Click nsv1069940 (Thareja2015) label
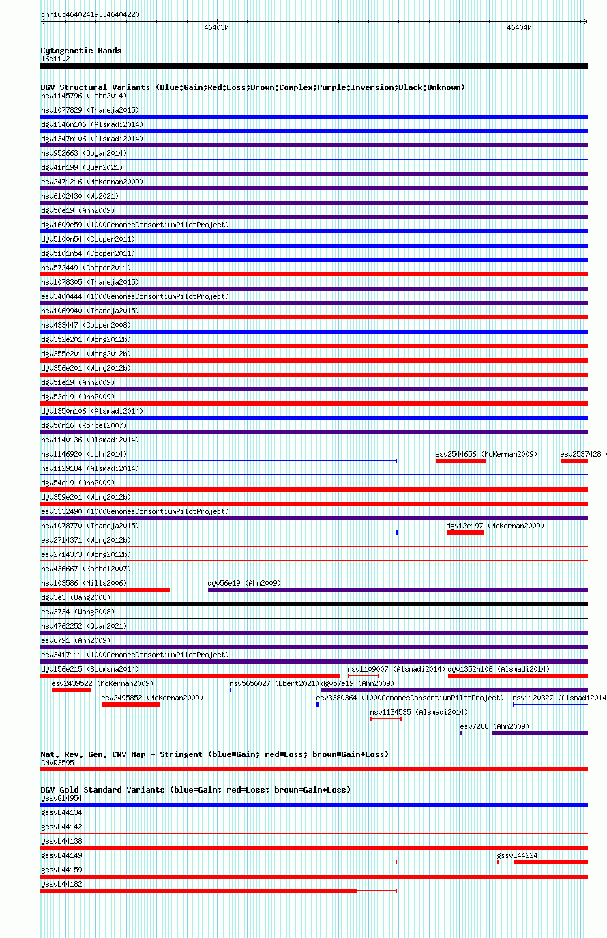 [90, 311]
